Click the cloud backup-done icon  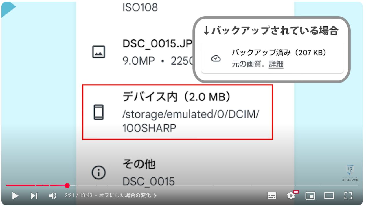click(216, 58)
